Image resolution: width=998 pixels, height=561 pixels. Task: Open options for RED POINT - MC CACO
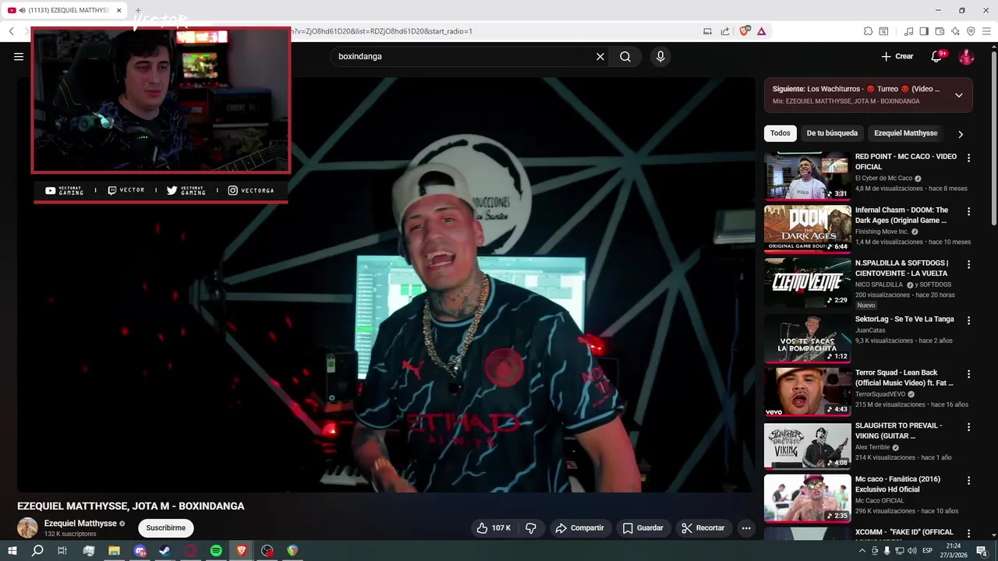pyautogui.click(x=968, y=157)
